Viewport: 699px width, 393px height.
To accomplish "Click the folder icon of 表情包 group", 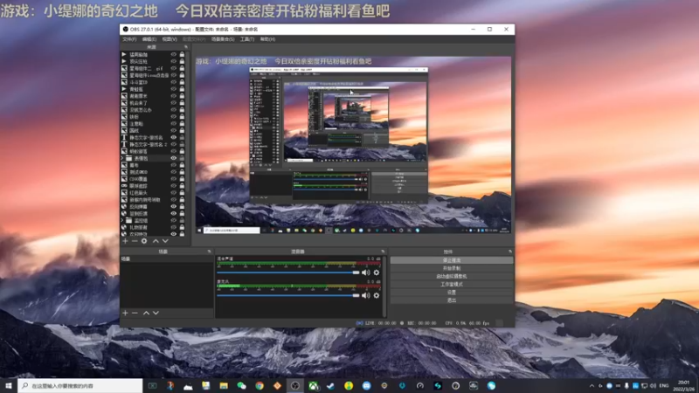I will coord(128,158).
